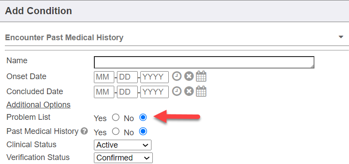Click the Encounter Past Medical History header
The image size is (349, 164).
point(64,38)
